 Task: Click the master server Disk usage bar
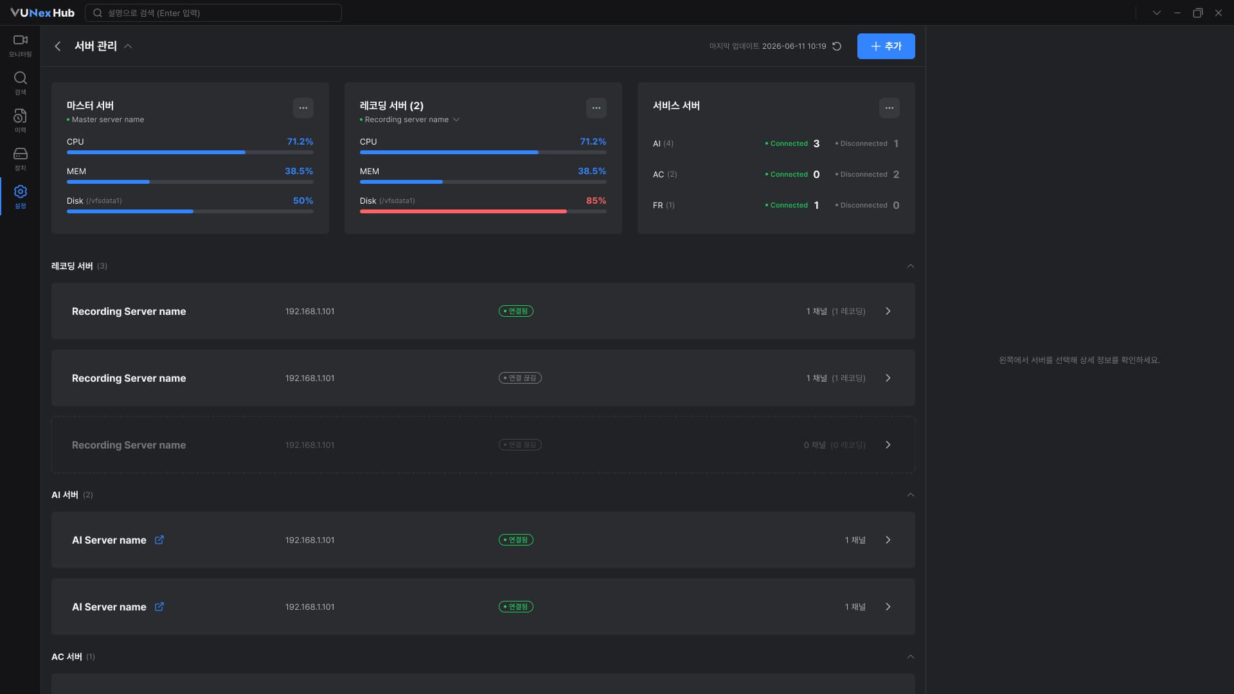coord(190,211)
